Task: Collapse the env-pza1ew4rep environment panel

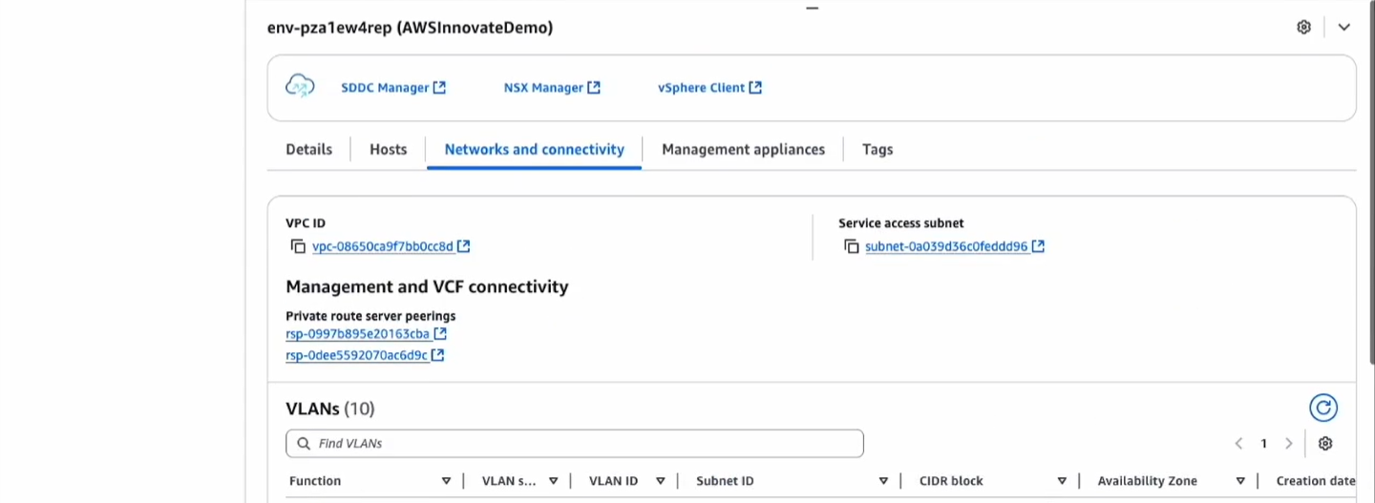Action: [1343, 28]
